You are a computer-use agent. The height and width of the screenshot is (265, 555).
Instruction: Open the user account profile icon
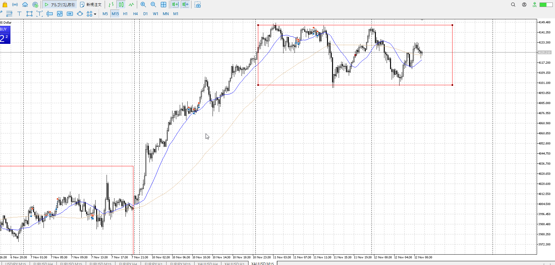[x=524, y=5]
